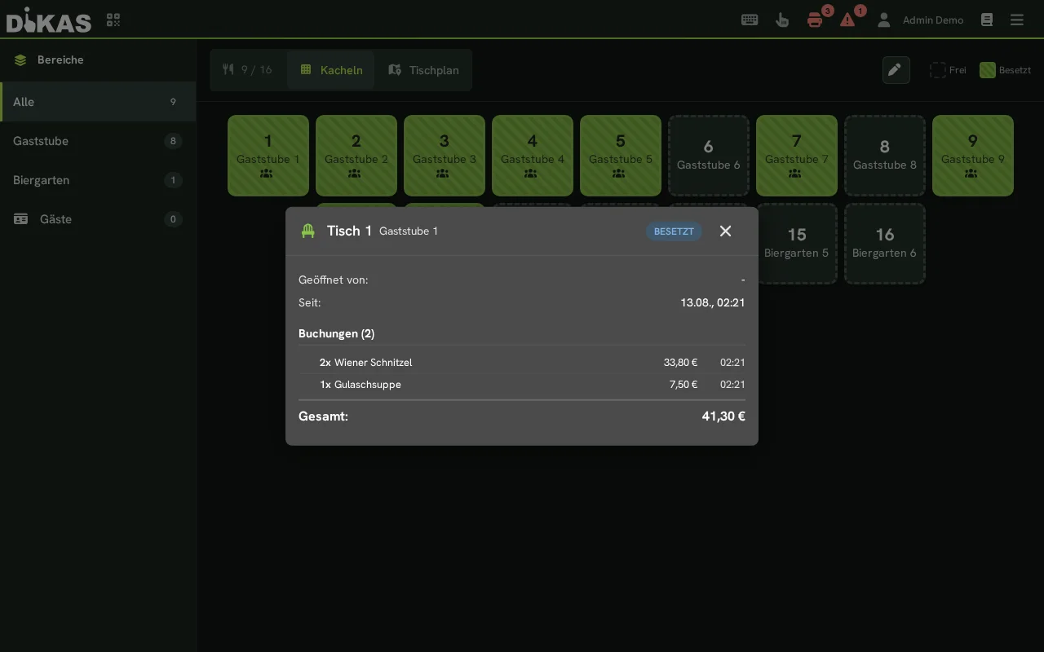Click the Bereiche layers icon
Screen dimensions: 1044x652
point(20,59)
